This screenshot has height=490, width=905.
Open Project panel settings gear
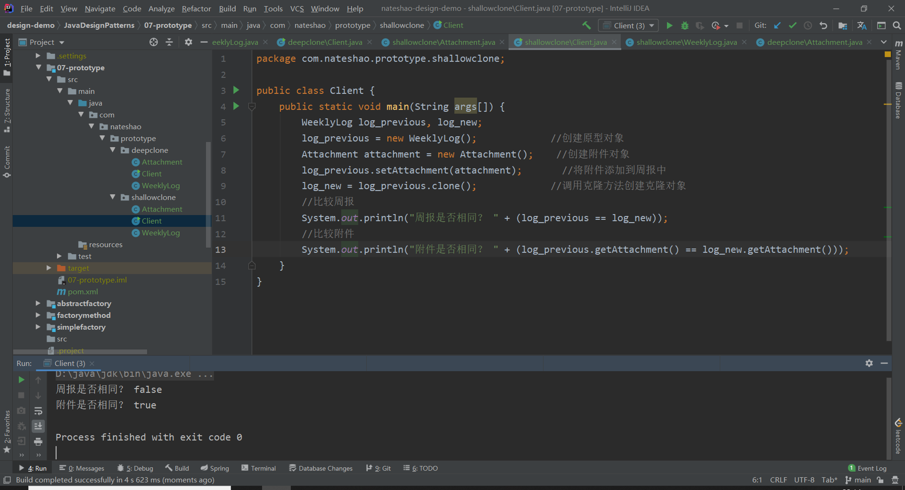pyautogui.click(x=188, y=42)
